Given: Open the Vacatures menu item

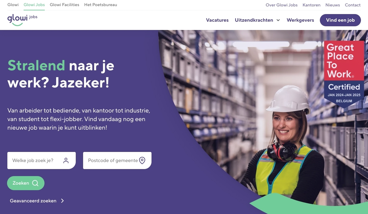Looking at the screenshot, I should [x=217, y=20].
